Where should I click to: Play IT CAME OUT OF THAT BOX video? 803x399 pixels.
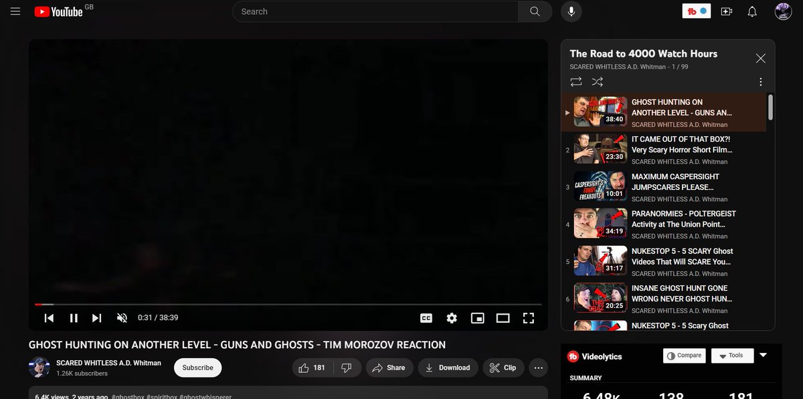(x=664, y=149)
